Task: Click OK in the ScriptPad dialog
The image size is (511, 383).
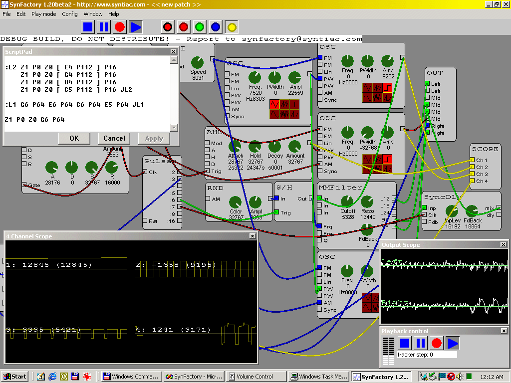Action: (x=74, y=139)
